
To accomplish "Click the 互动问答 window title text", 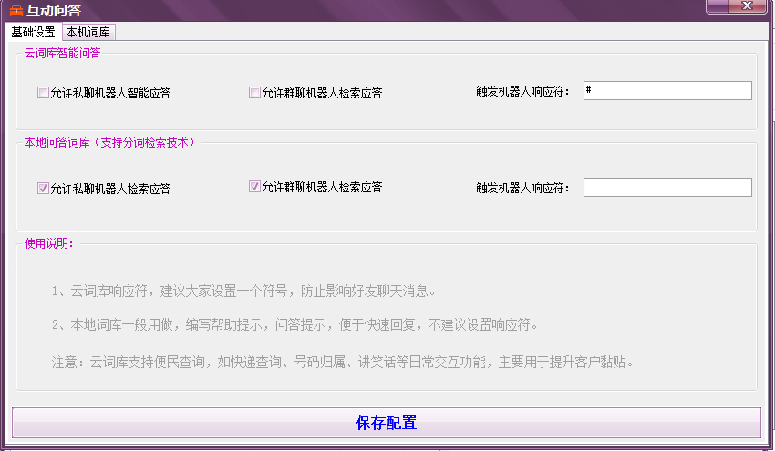I will (x=54, y=10).
